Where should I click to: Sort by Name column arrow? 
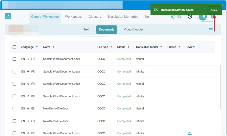54,47
